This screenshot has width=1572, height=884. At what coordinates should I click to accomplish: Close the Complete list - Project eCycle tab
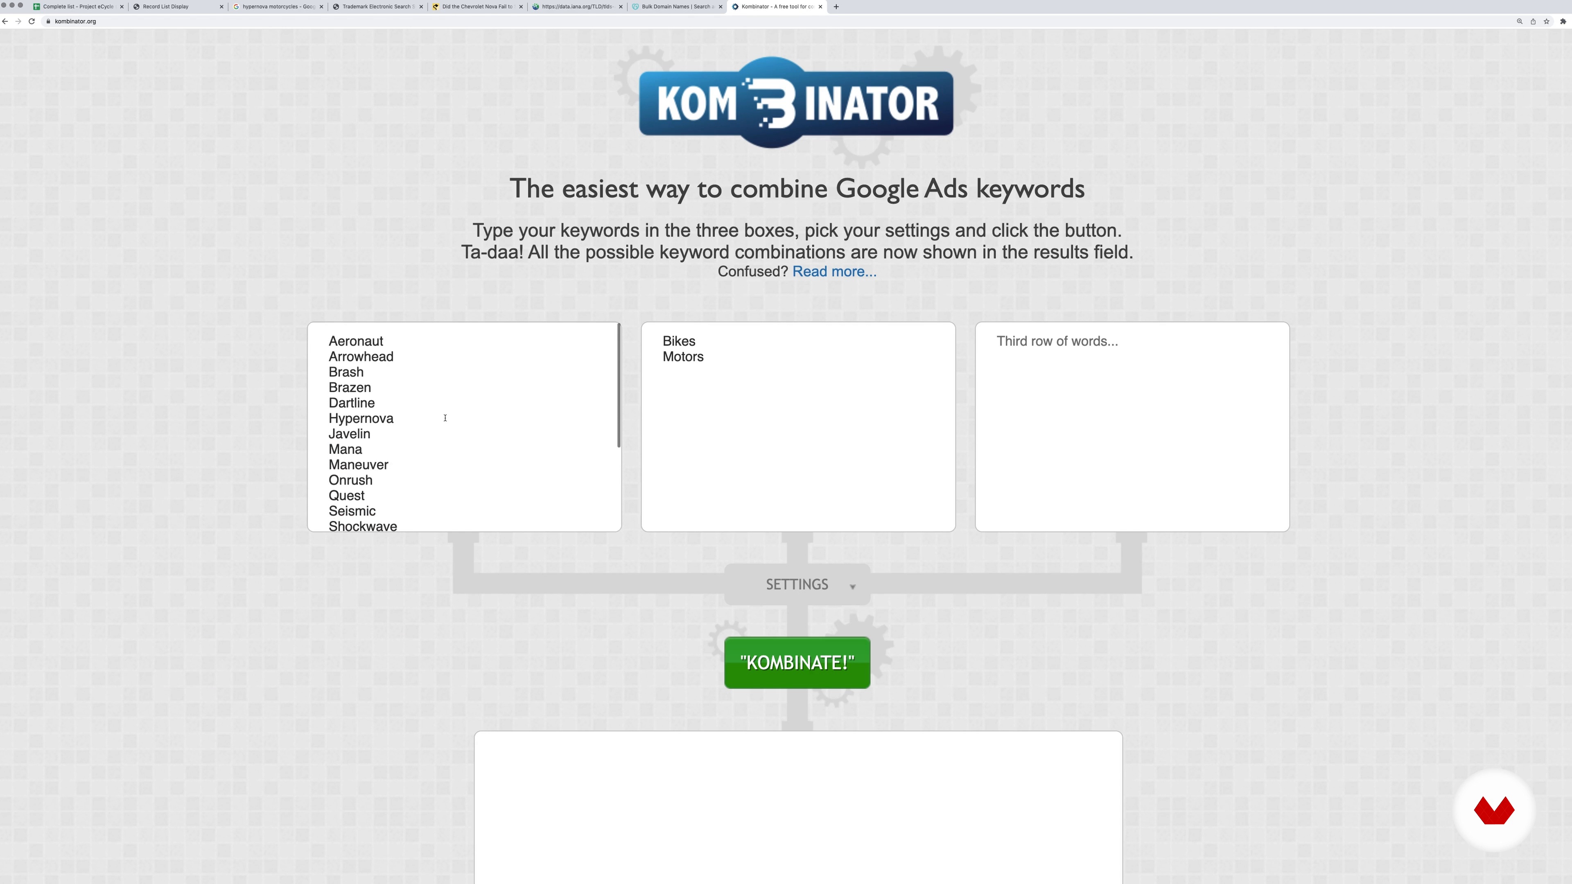(x=122, y=7)
